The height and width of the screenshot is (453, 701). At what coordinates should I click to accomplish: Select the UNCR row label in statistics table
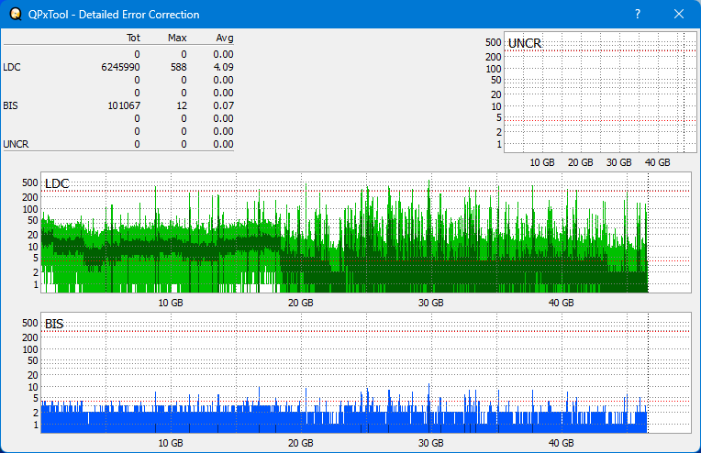click(17, 144)
